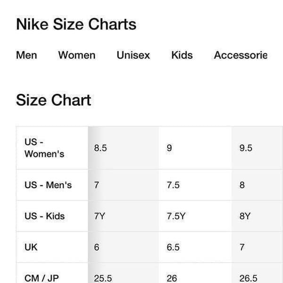Select the Unisex tab
283x283 pixels.
(133, 55)
